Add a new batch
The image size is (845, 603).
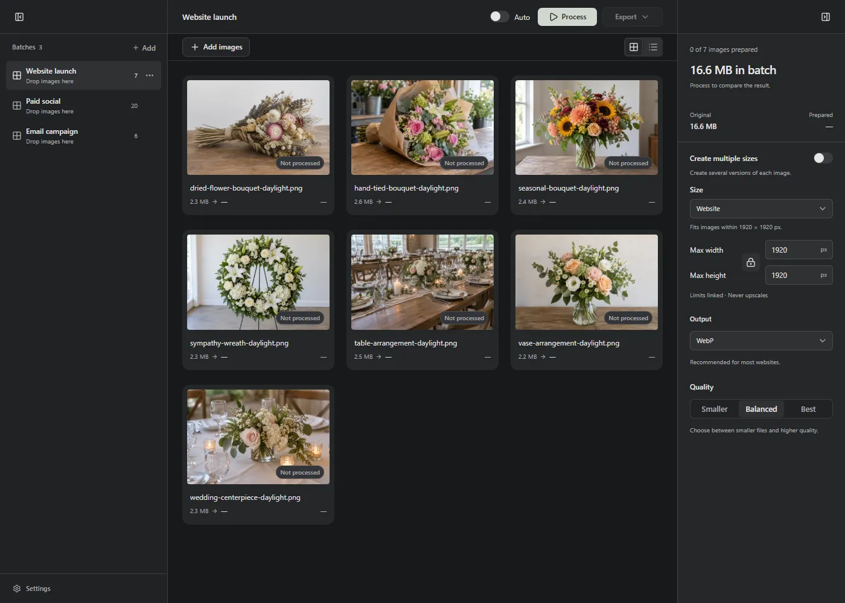pyautogui.click(x=144, y=48)
